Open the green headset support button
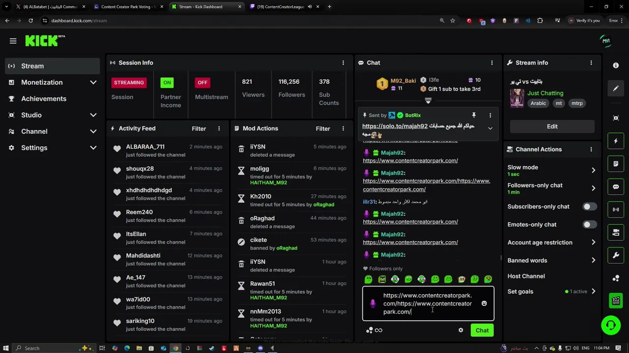 click(611, 326)
